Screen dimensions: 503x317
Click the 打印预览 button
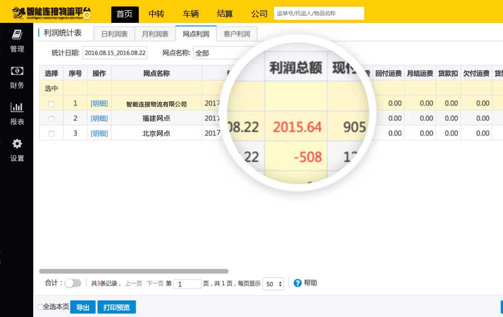tap(116, 308)
